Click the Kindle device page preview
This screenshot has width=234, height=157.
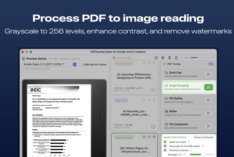59,120
